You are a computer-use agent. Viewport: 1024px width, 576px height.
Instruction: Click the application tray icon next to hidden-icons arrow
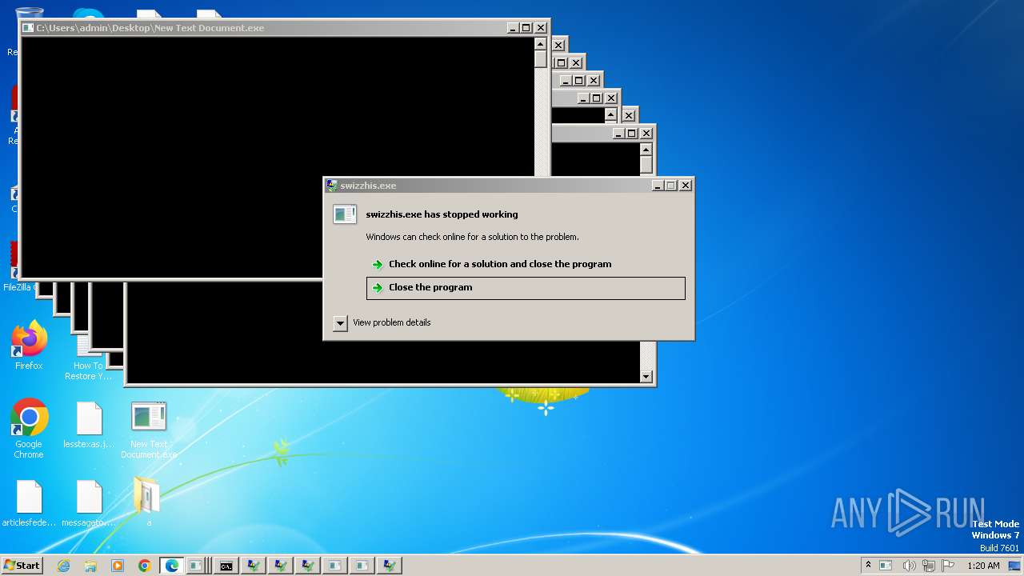tap(886, 566)
